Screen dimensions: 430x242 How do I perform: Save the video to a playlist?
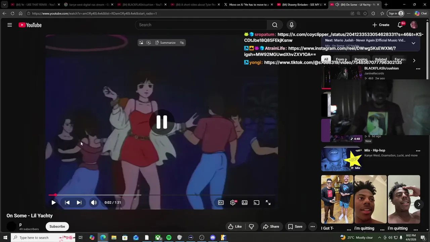[295, 227]
